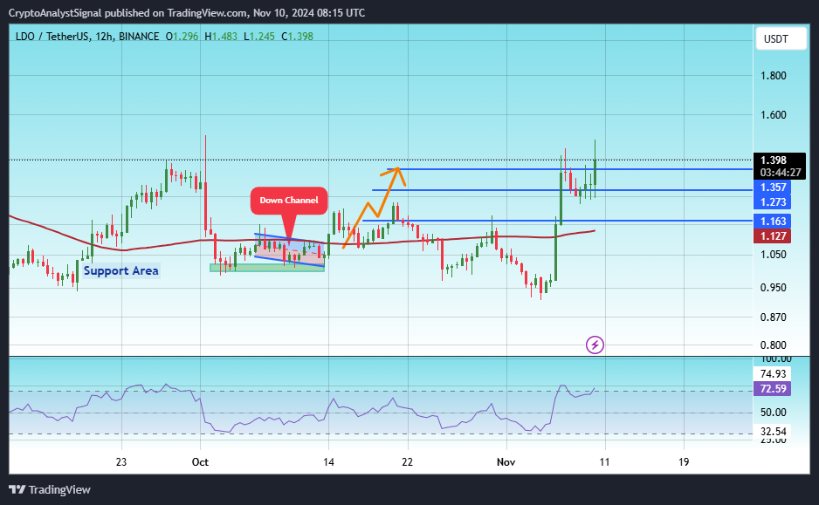Click the 1.050 price axis label
Viewport: 819px width, 505px height.
tap(773, 255)
